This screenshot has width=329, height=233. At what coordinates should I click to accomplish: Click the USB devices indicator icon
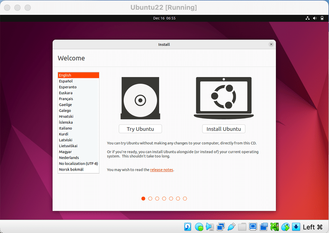[x=231, y=227]
